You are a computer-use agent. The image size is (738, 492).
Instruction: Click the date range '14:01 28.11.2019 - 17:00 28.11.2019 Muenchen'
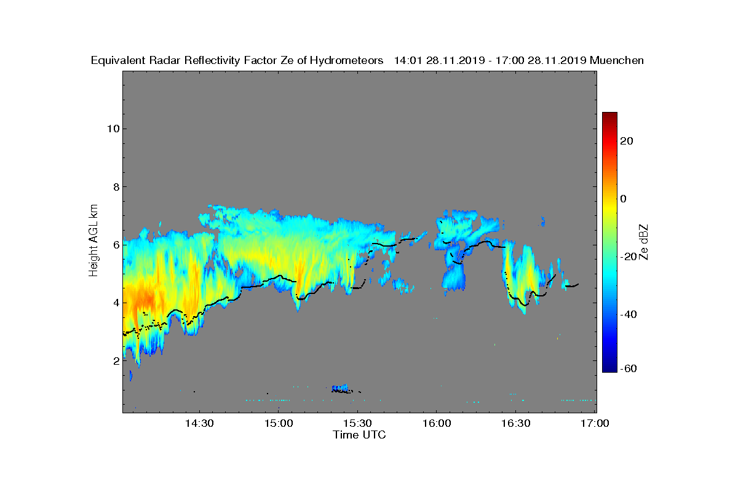518,60
